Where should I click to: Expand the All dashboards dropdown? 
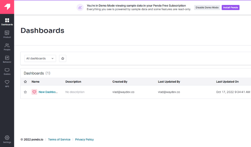[40, 58]
